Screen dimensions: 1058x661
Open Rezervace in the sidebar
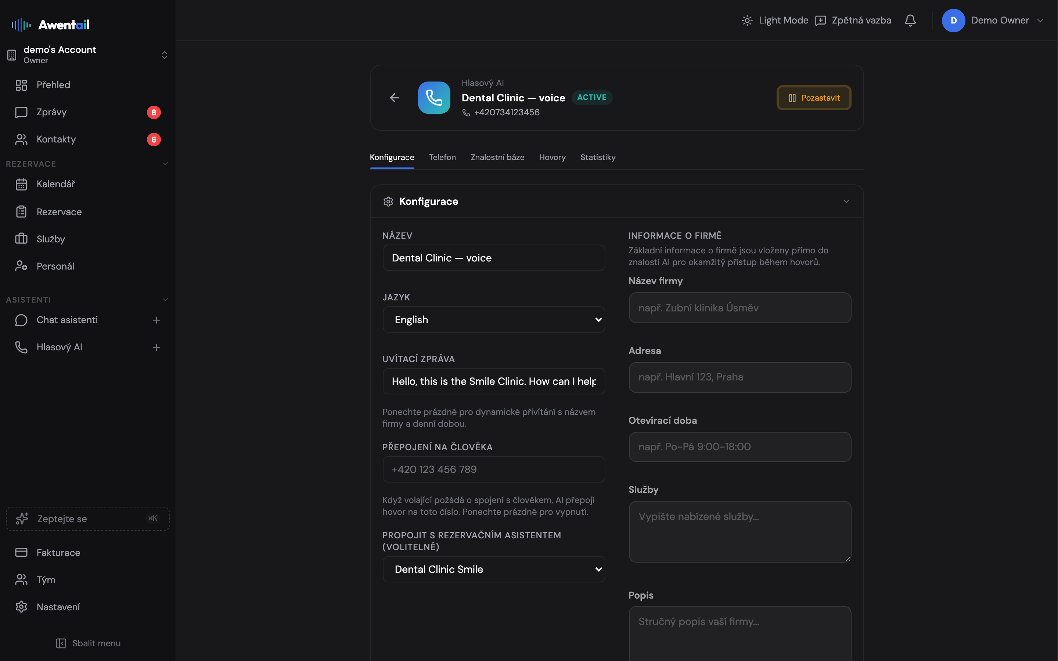[x=87, y=212]
